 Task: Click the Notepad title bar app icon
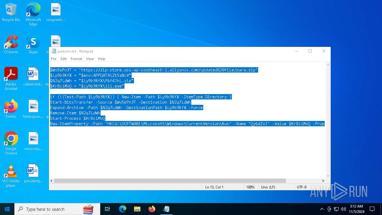[54, 51]
